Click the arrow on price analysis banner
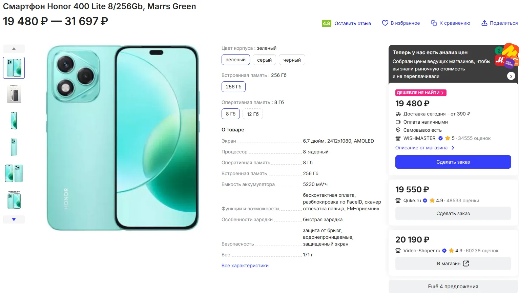 pos(511,76)
